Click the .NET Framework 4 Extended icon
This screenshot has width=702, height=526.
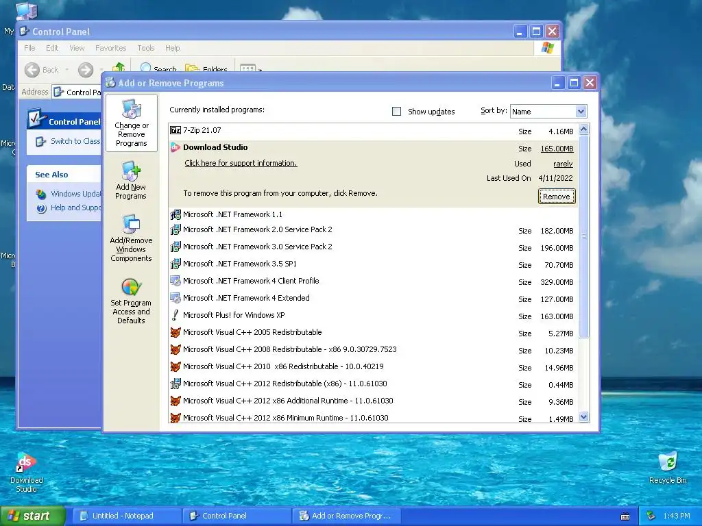click(x=175, y=298)
